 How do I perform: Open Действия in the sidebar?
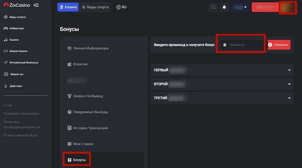(16, 86)
